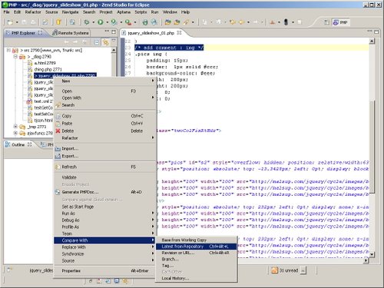Click the red Delete icon in context menu
384x288 pixels.
58,131
